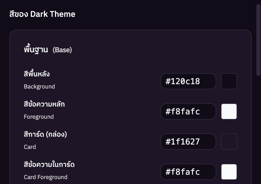Open the Foreground white color swatch
The image size is (261, 184).
point(229,111)
